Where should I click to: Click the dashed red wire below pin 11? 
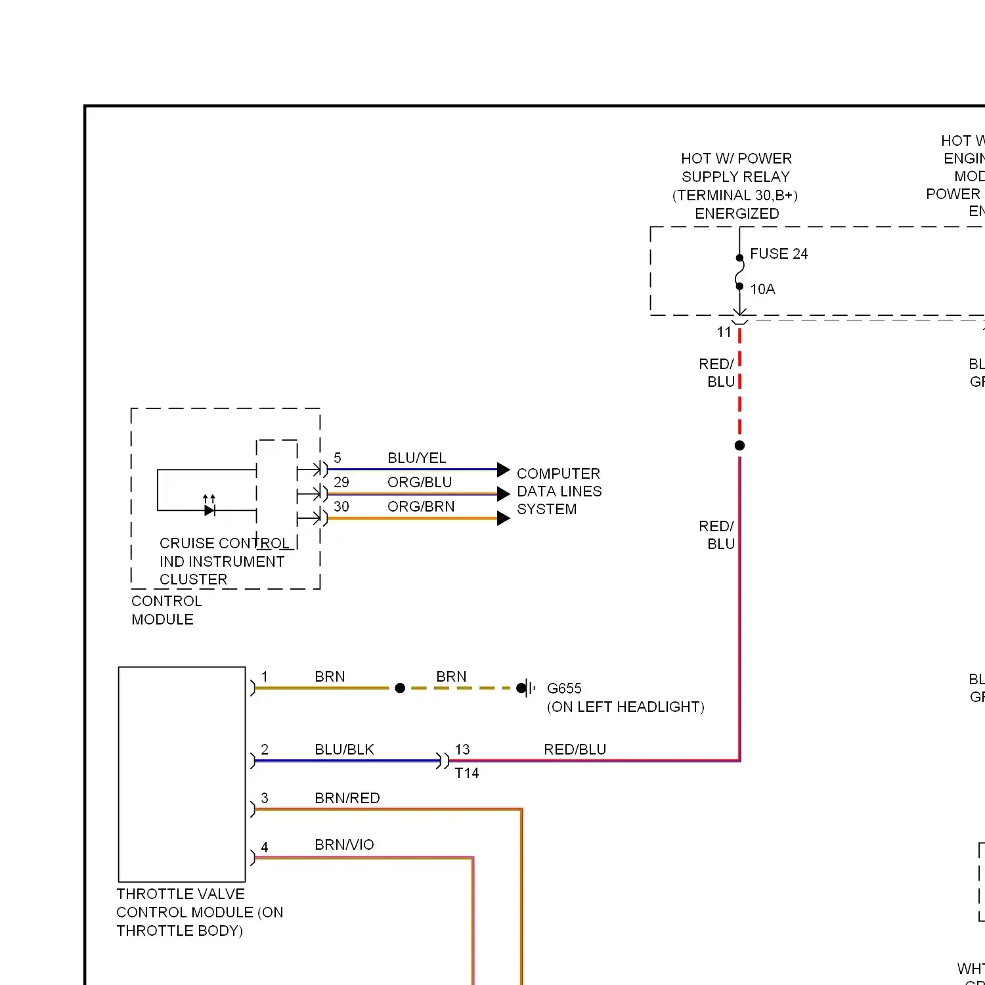pos(739,381)
